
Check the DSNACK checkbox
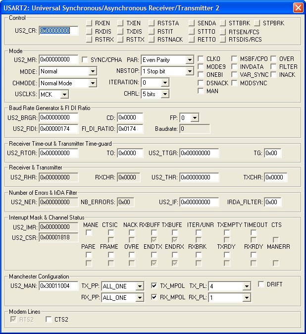(x=201, y=83)
